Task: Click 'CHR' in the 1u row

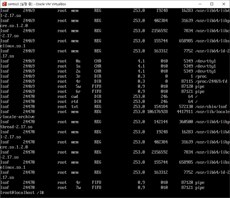Action: 98,66
